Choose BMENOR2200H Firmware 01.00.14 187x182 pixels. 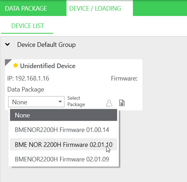pos(63,130)
